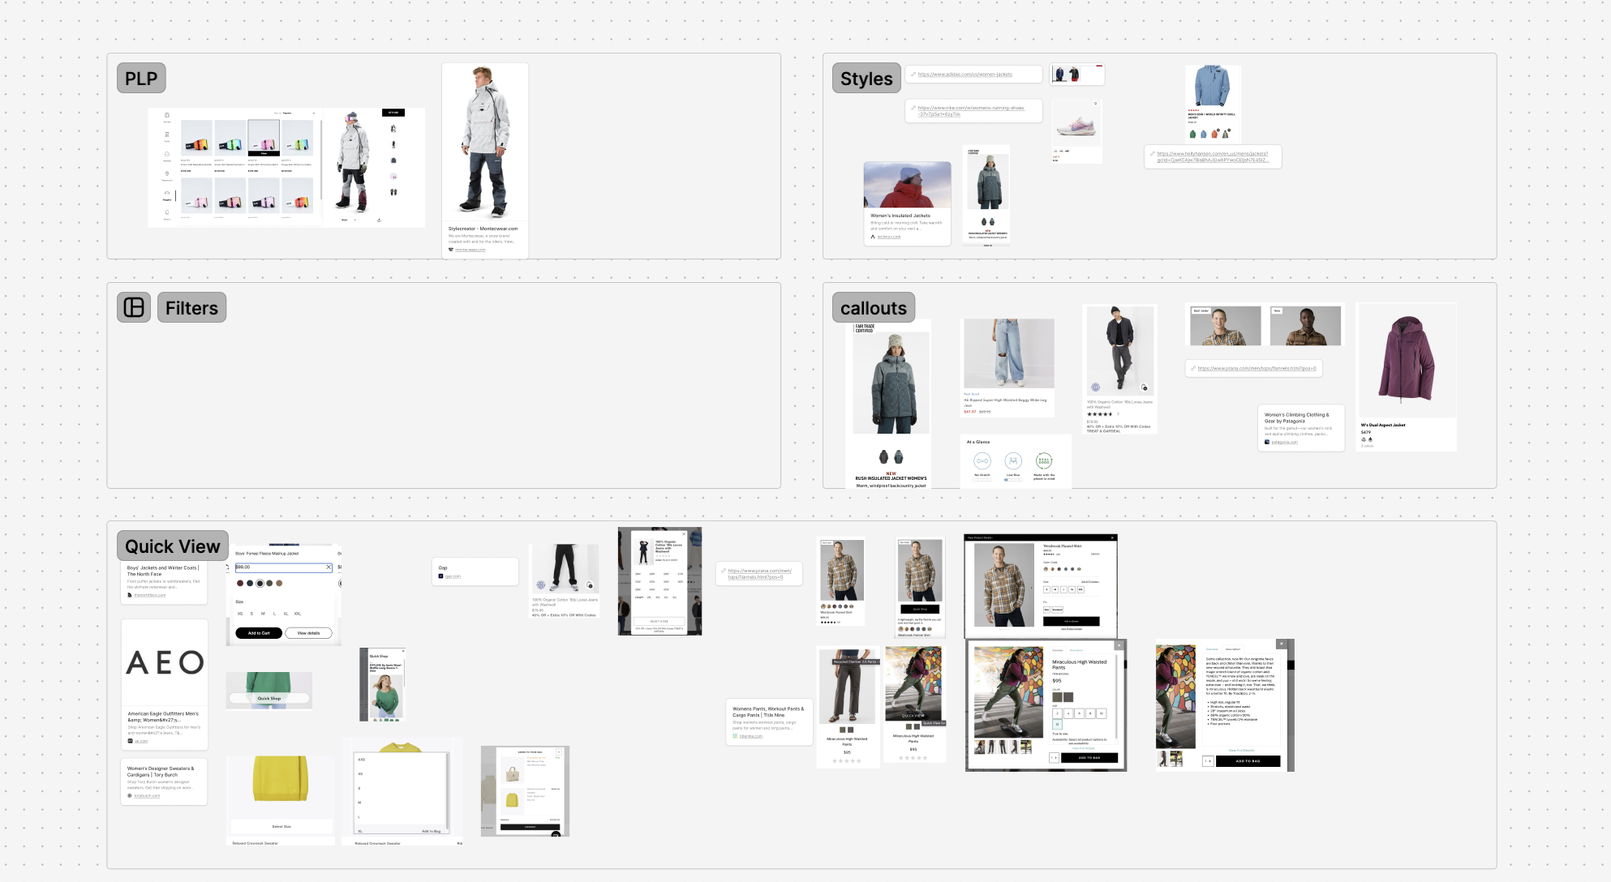Select the Slim fit option on the Westbrook Flannel Shirt
This screenshot has width=1611, height=882.
(1046, 610)
